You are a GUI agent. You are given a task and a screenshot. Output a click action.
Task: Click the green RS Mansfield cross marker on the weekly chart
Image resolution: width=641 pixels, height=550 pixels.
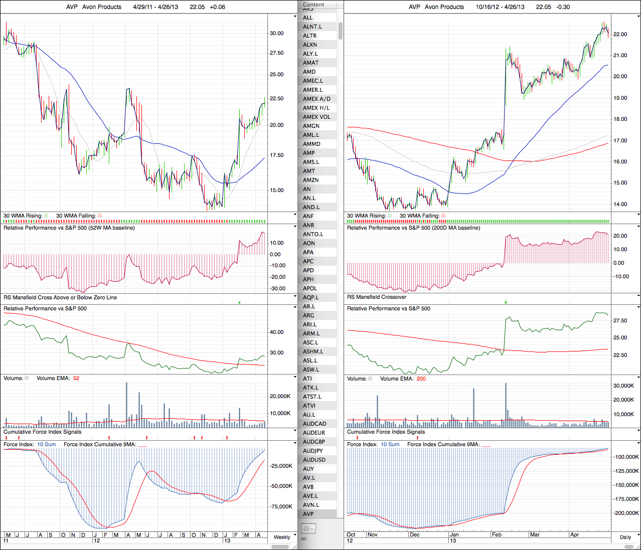(x=240, y=302)
